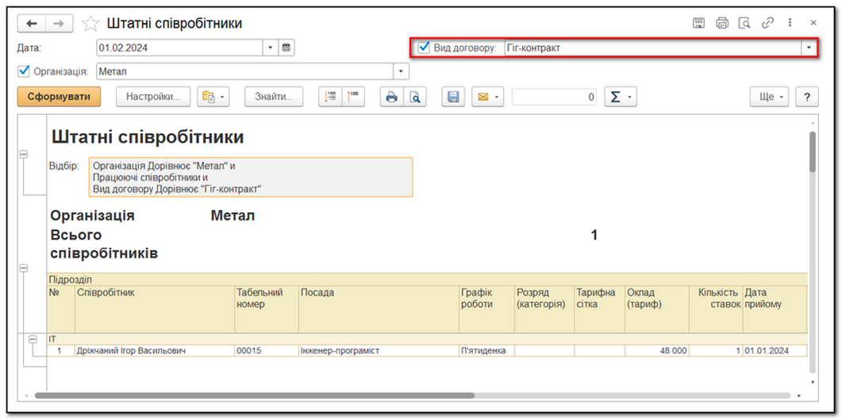The height and width of the screenshot is (420, 842).
Task: Expand the Вид договору dropdown list
Action: (809, 48)
